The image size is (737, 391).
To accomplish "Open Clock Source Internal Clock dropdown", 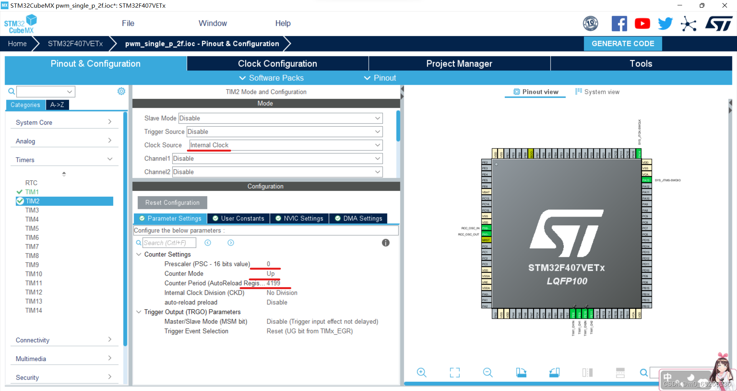I will pos(286,145).
